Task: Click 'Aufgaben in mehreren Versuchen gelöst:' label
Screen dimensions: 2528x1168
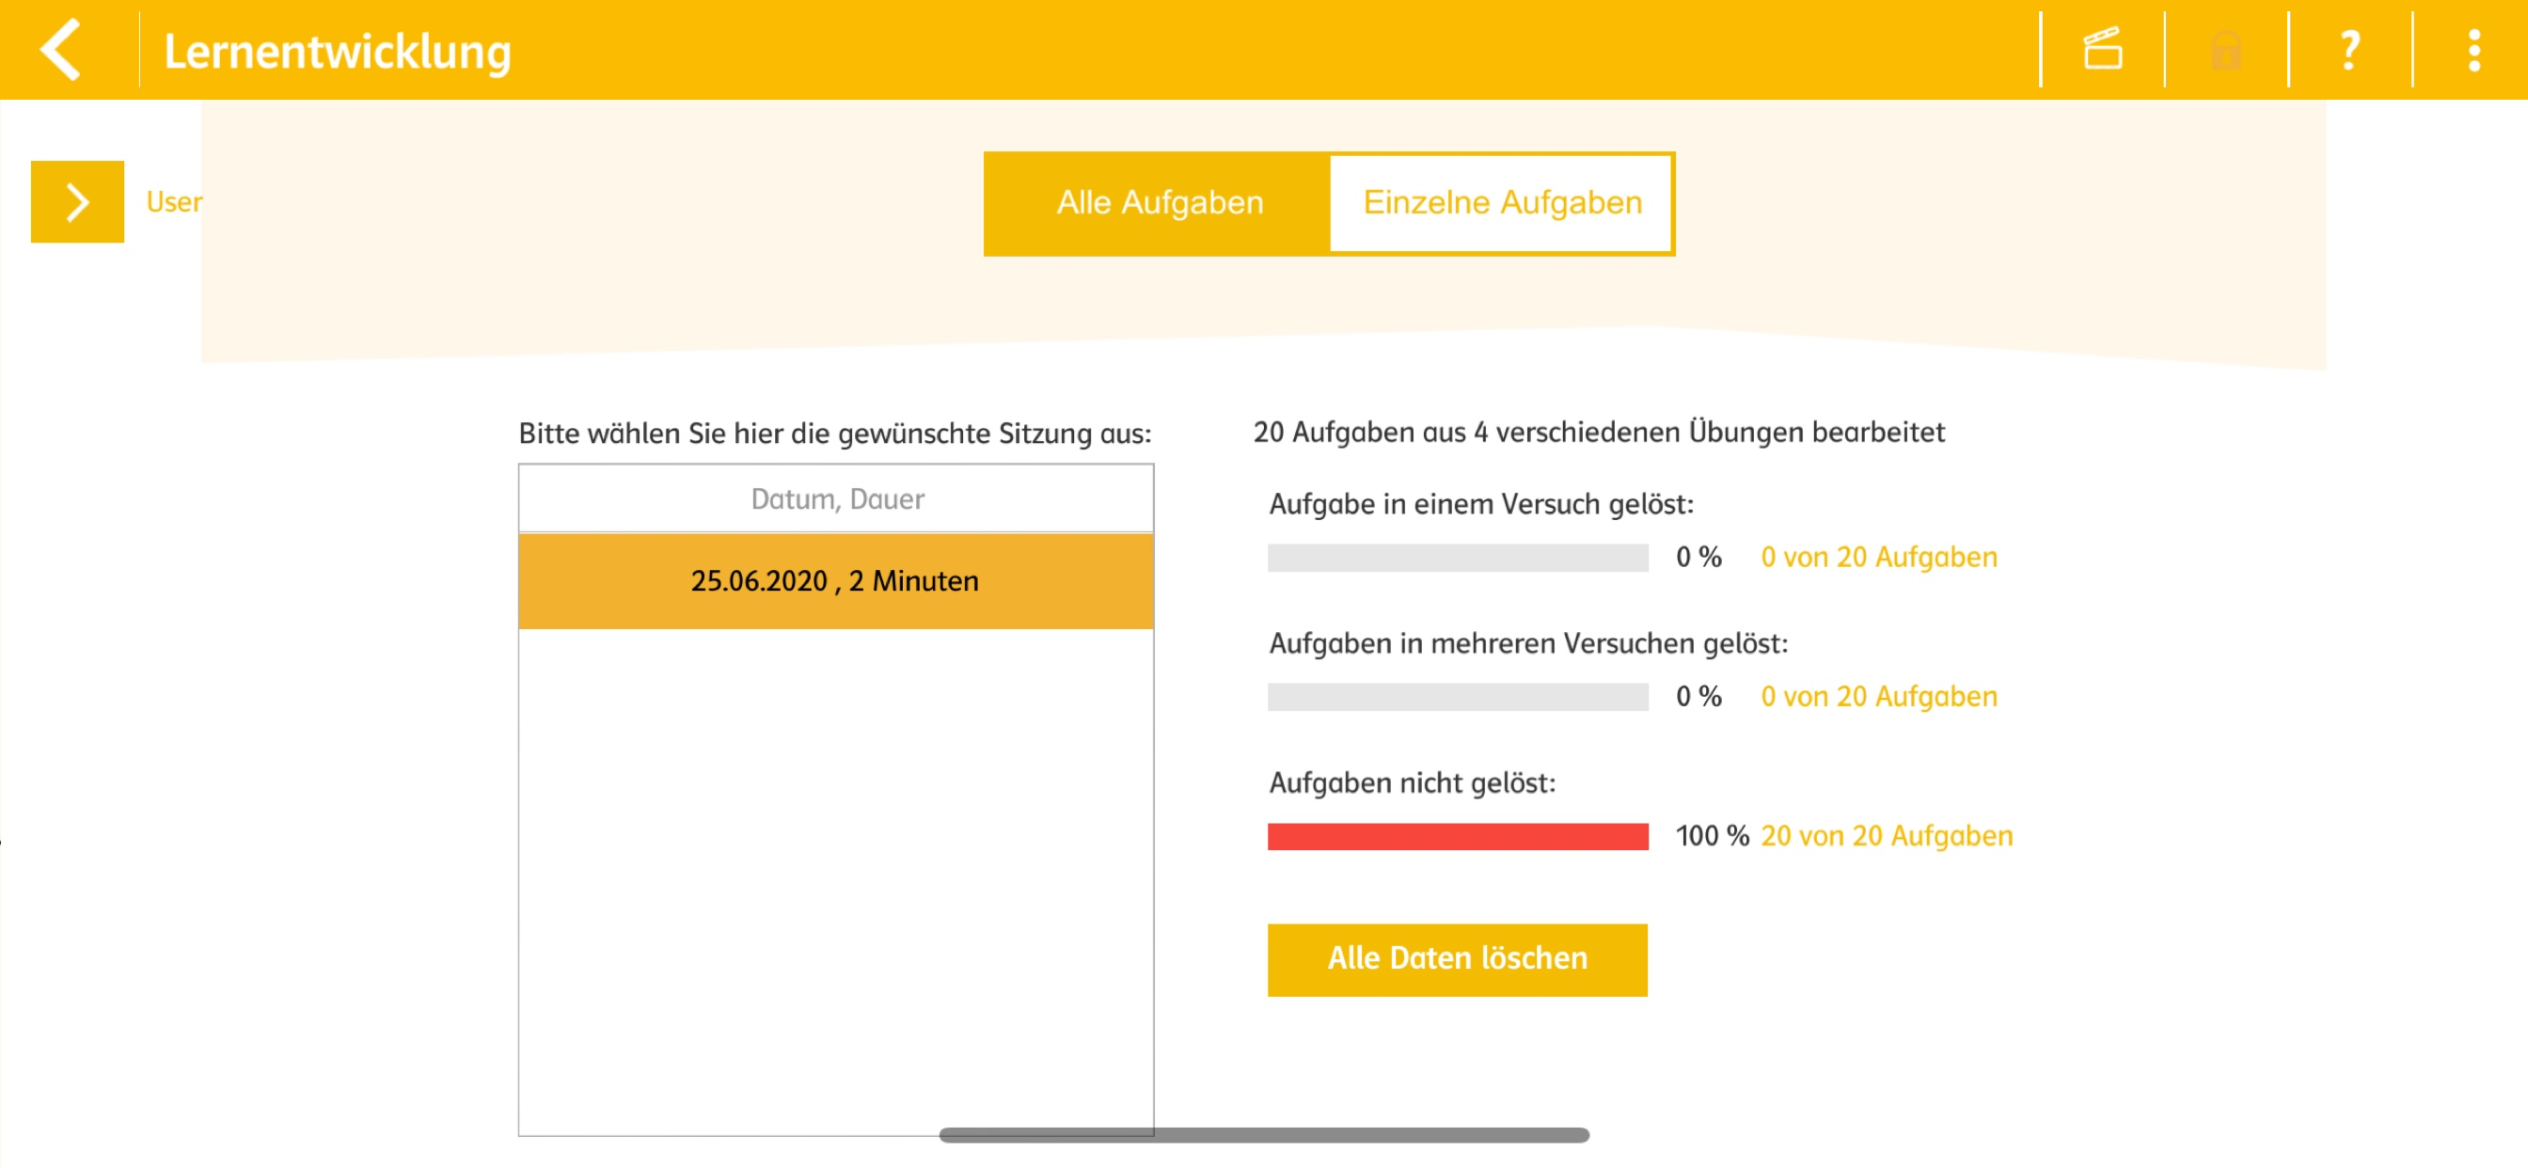Action: tap(1528, 644)
